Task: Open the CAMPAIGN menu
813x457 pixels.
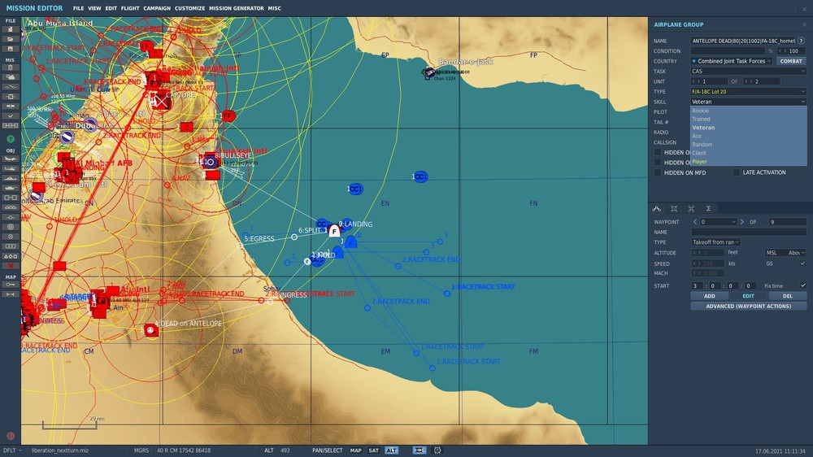Action: (x=157, y=8)
